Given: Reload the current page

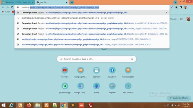Looking at the screenshot, I should point(12,7).
